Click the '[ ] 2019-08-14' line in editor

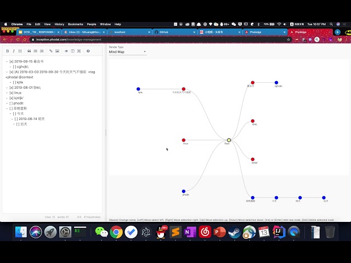pos(28,119)
